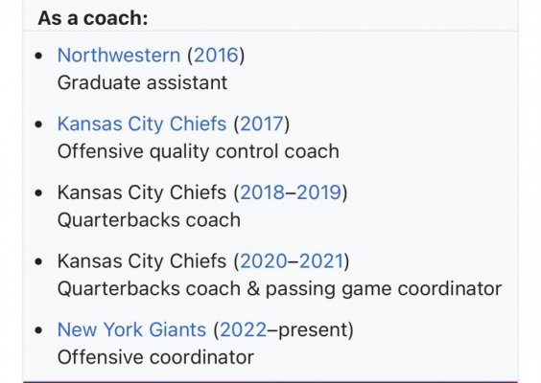541x383 pixels.
Task: Click the "Offensive quality control coach" text
Action: click(x=198, y=151)
